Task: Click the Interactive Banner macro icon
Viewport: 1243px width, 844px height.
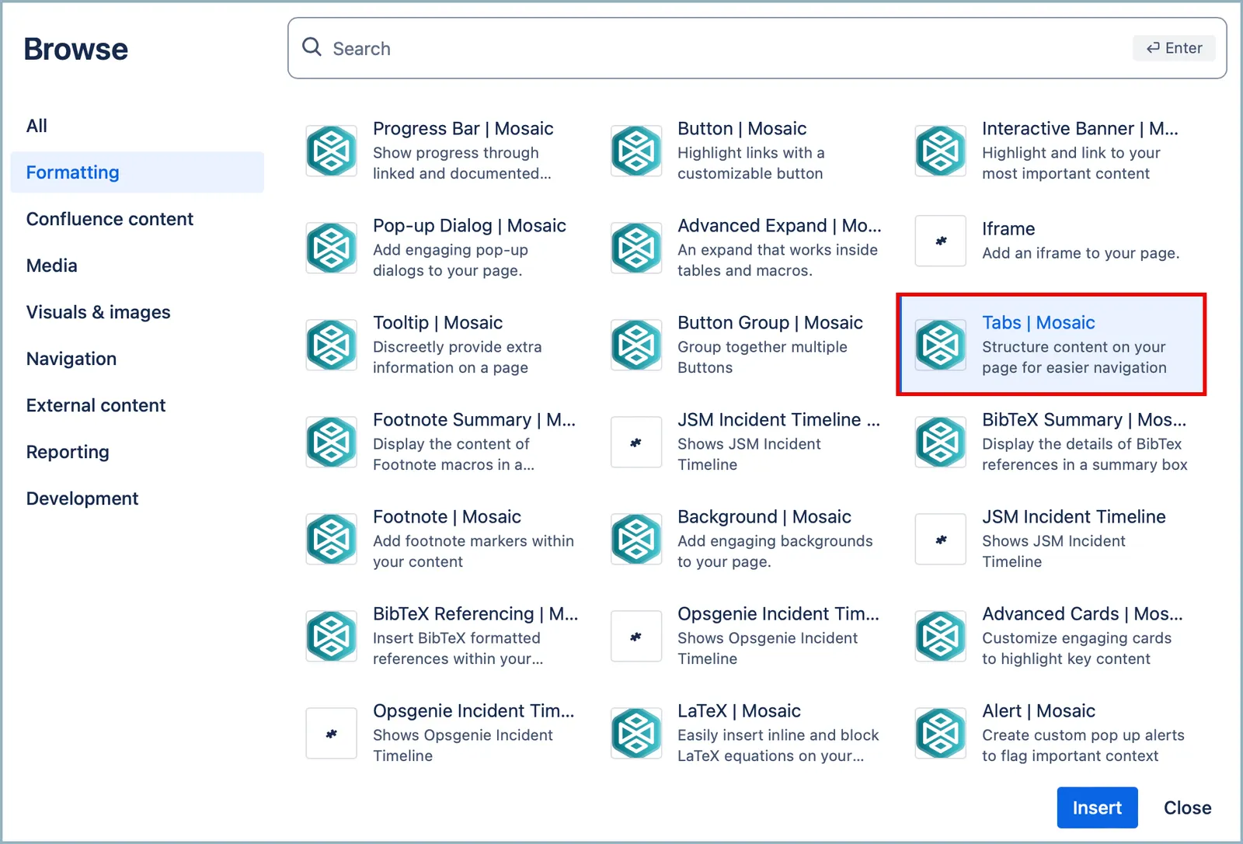Action: [941, 151]
